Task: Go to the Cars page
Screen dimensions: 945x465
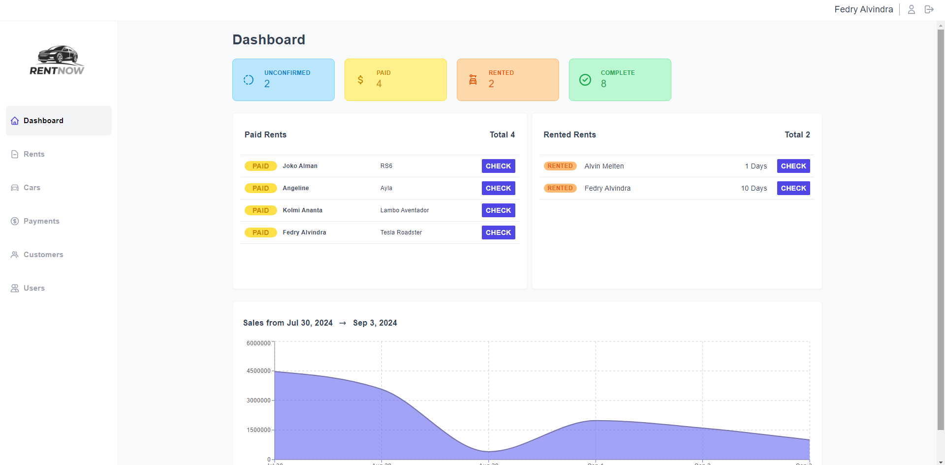Action: point(59,188)
